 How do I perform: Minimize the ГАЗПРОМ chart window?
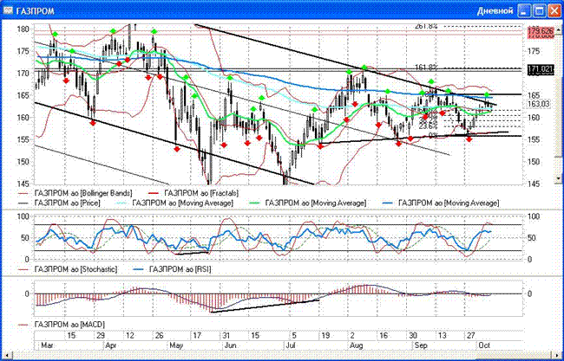coord(524,10)
